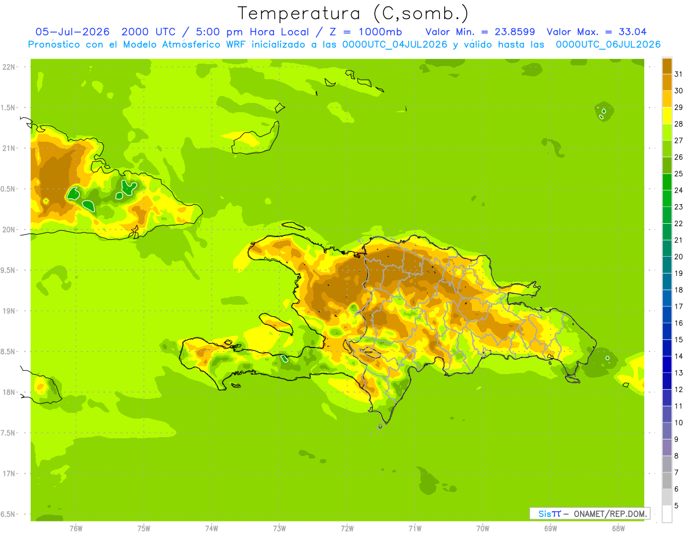Click legend value "31"
Screen dimensions: 694x536
(x=678, y=74)
